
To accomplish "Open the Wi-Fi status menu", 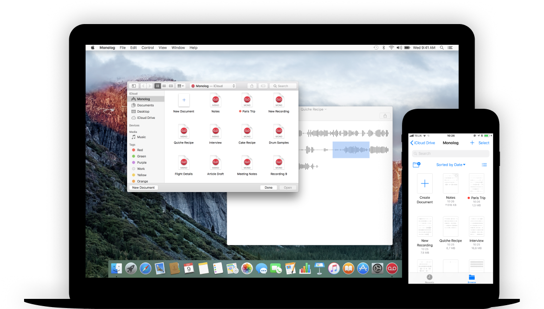I will coord(391,48).
